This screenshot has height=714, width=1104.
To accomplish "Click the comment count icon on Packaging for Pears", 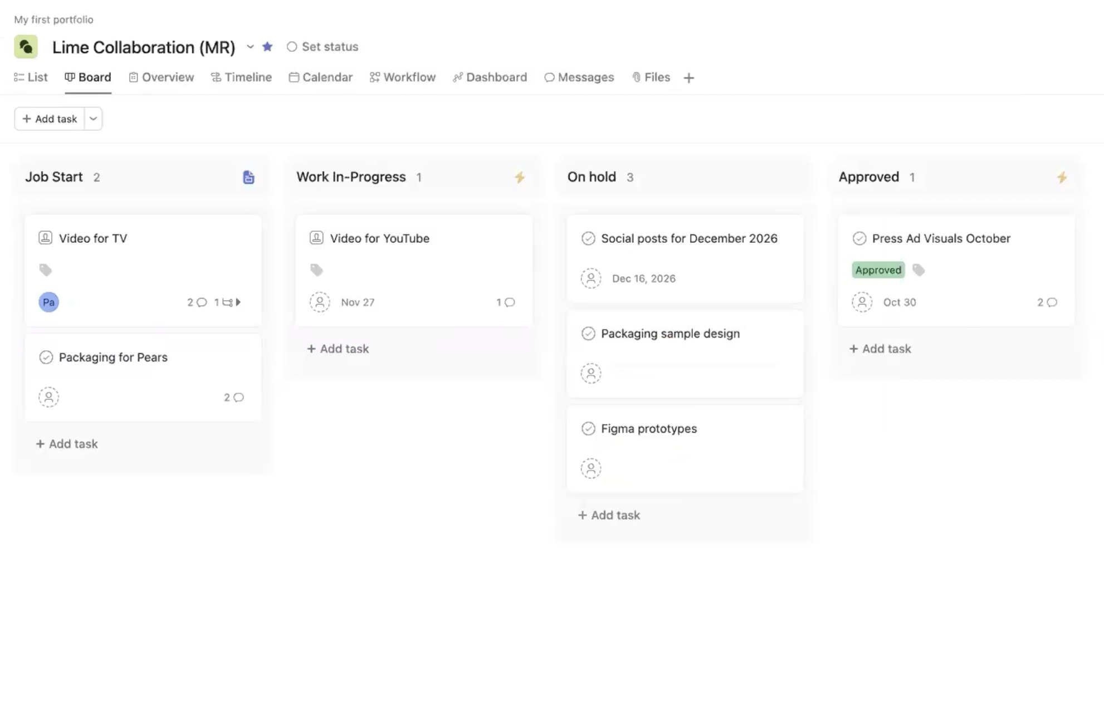I will pyautogui.click(x=238, y=397).
